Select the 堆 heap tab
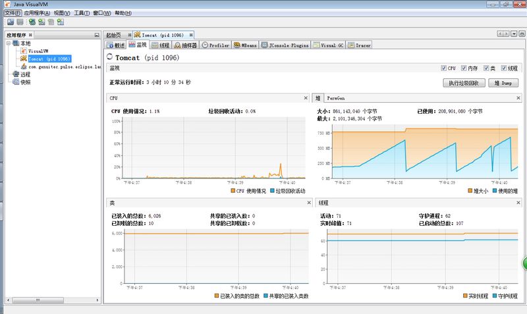Viewport: 527px width, 314px height. point(318,98)
